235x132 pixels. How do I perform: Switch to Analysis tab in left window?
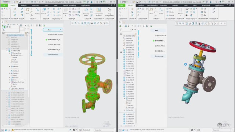click(23, 5)
